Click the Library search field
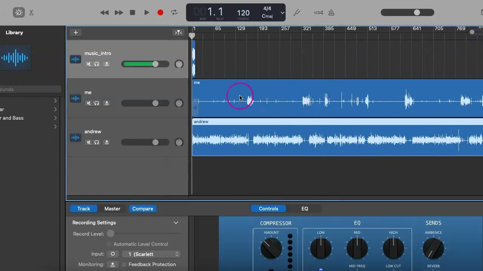 (31, 89)
